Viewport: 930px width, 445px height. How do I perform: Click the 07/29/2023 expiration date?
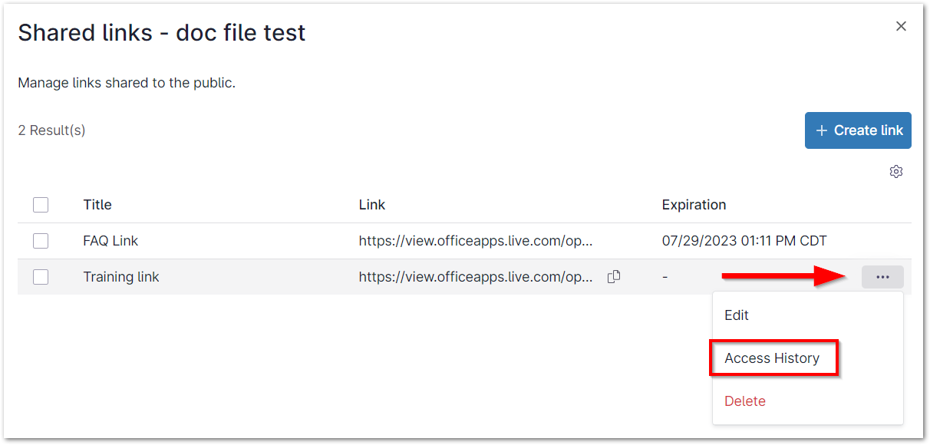coord(744,241)
